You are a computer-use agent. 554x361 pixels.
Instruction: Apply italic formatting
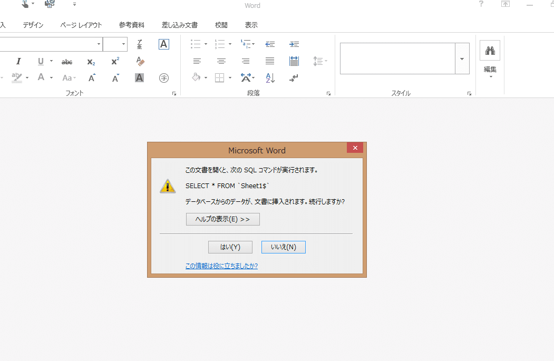[x=18, y=62]
